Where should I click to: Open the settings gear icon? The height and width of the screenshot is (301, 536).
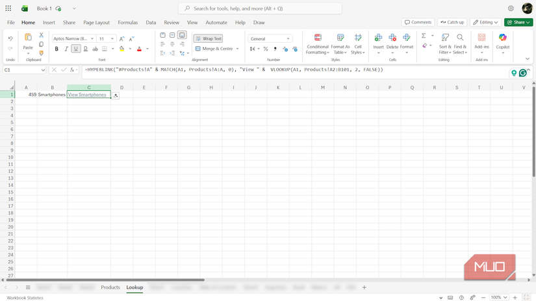(x=511, y=8)
